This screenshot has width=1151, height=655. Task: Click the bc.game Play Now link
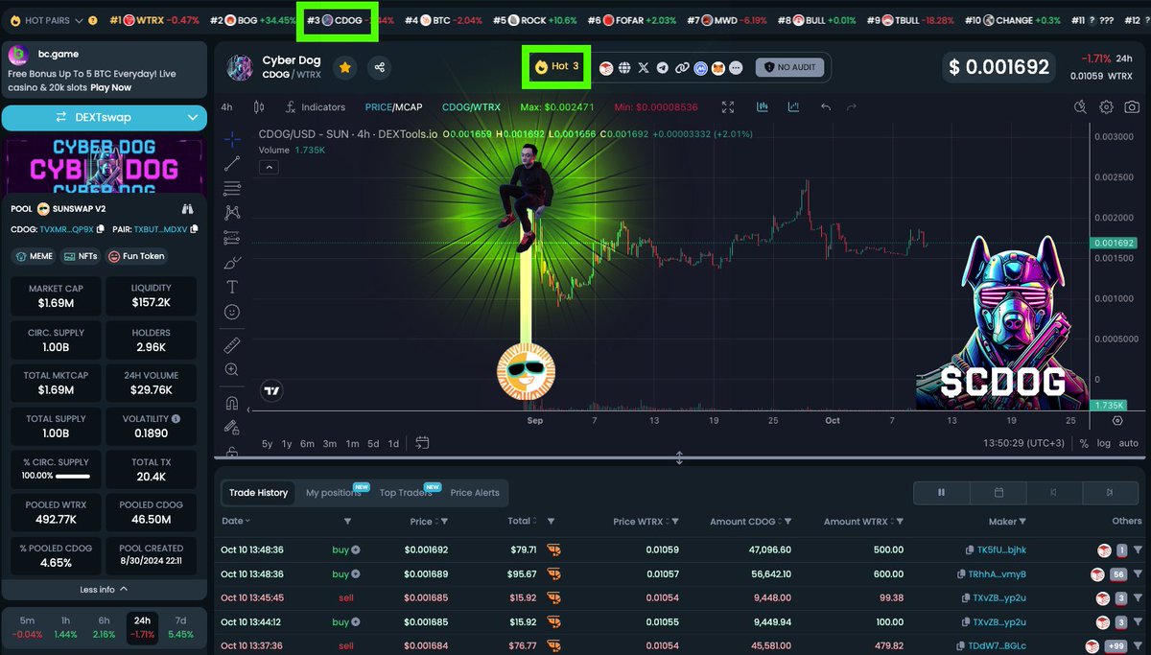click(x=110, y=87)
